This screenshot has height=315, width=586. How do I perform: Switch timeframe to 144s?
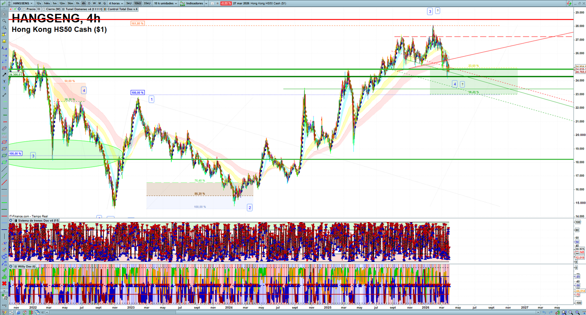(47, 3)
